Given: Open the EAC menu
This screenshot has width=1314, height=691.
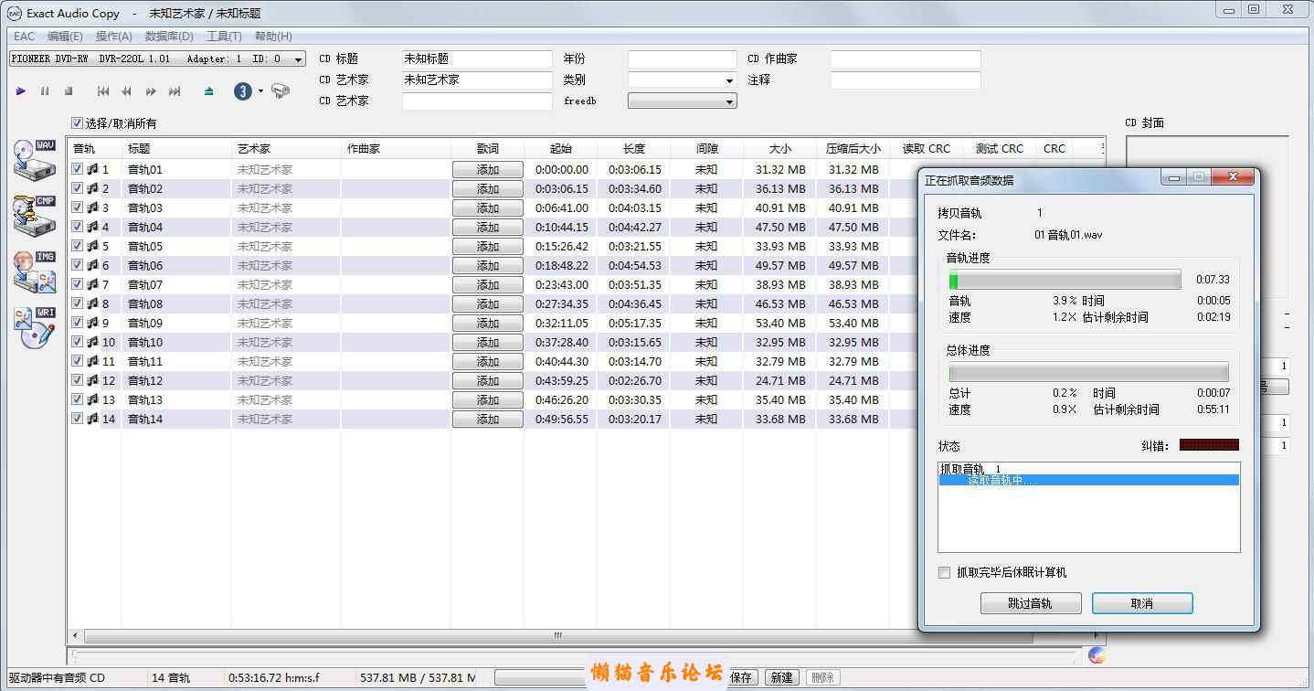Looking at the screenshot, I should 24,37.
